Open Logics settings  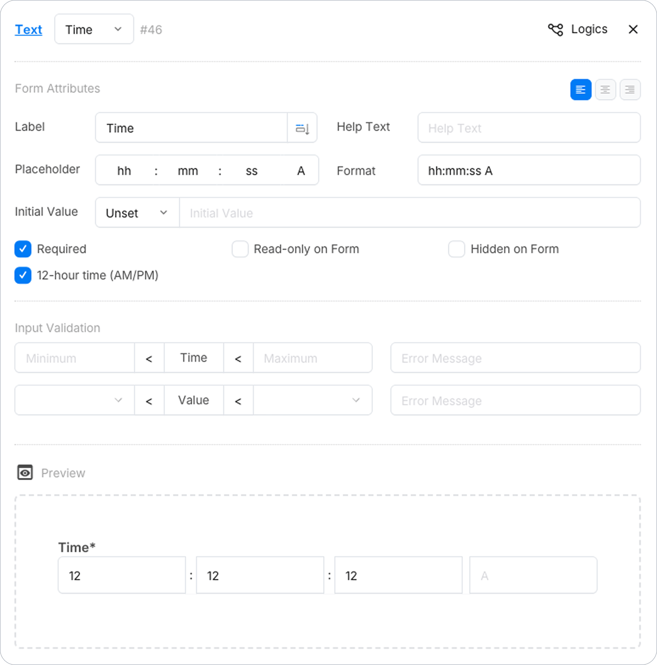pos(578,29)
